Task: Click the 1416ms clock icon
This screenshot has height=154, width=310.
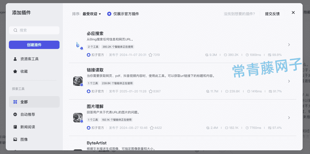Action: [249, 91]
